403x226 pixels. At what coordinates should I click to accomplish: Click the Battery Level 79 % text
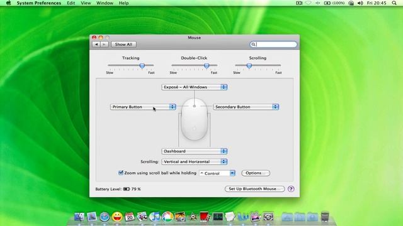(x=118, y=189)
